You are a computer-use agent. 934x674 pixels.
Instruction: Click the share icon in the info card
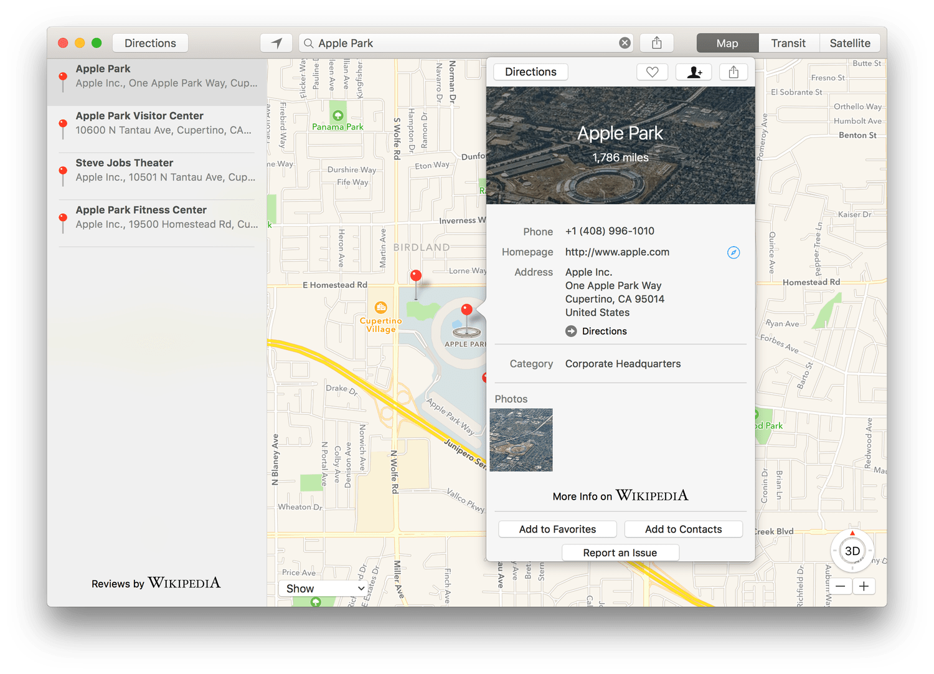pyautogui.click(x=734, y=72)
